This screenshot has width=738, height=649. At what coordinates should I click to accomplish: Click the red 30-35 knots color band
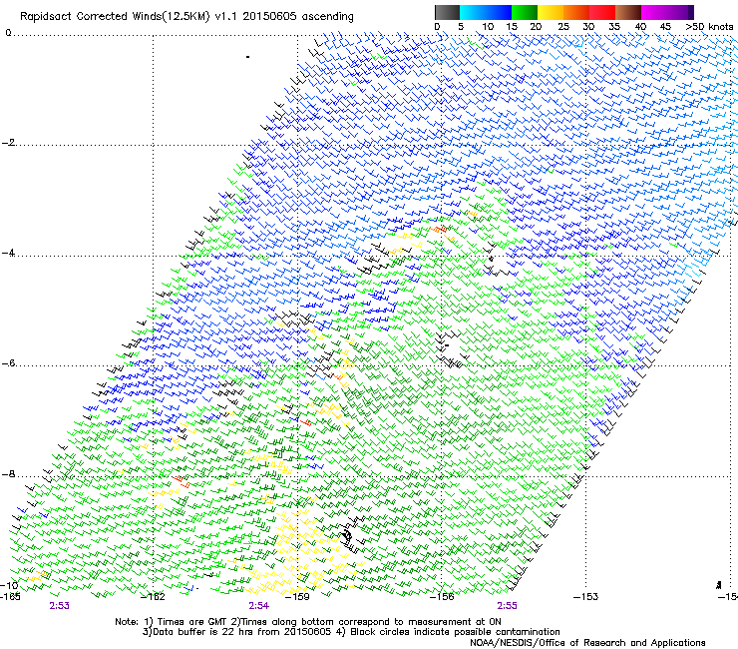coord(602,12)
